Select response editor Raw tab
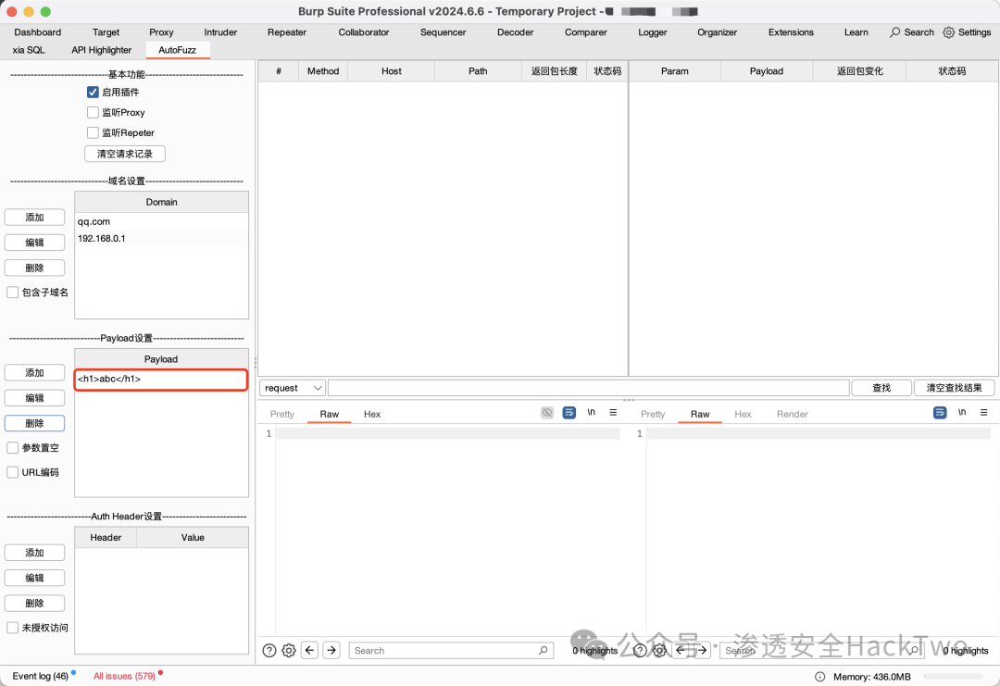 click(700, 414)
